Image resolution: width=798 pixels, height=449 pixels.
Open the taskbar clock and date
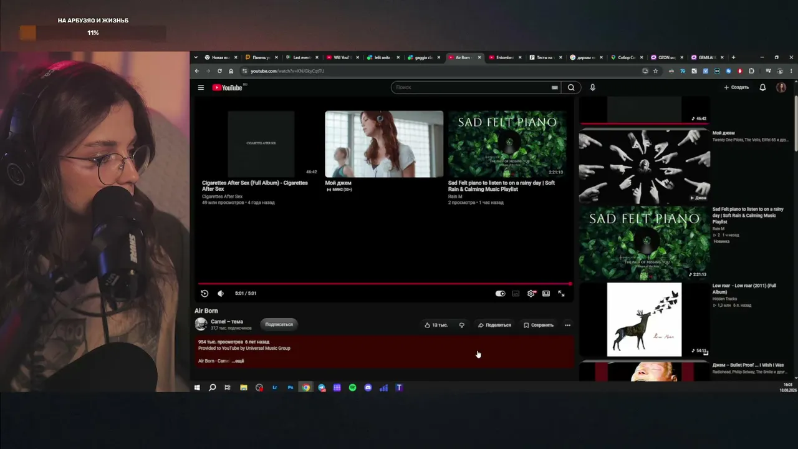(x=788, y=387)
